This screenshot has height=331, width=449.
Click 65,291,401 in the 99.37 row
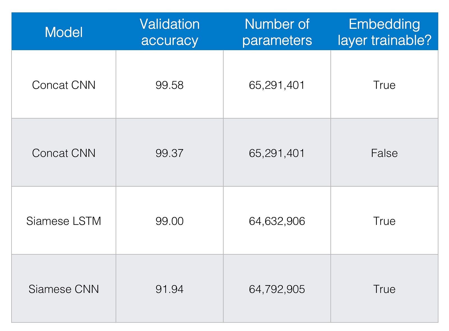click(277, 153)
